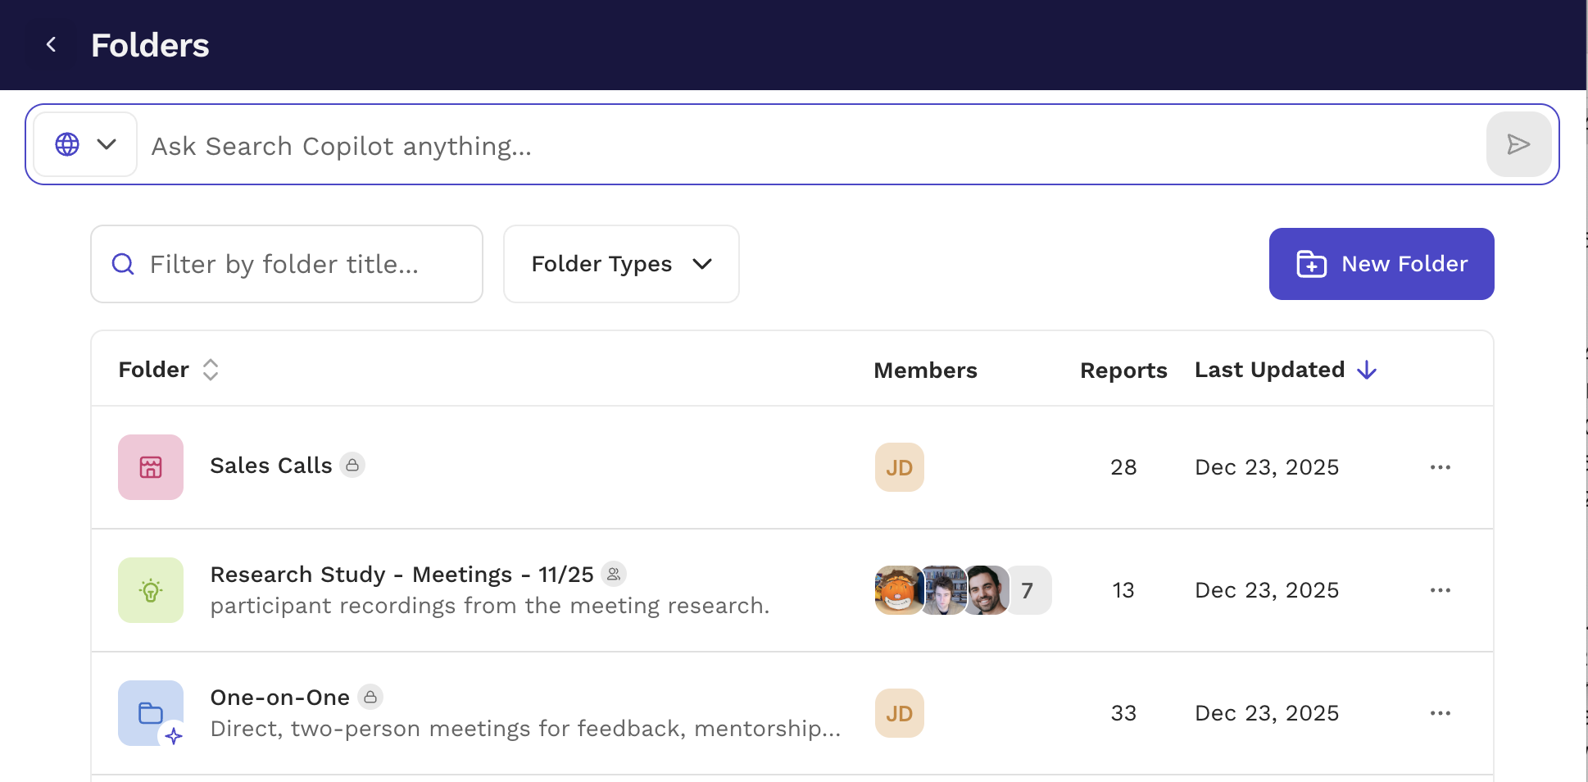This screenshot has height=782, width=1588.
Task: Click the pink Sales Calls folder icon
Action: tap(151, 467)
